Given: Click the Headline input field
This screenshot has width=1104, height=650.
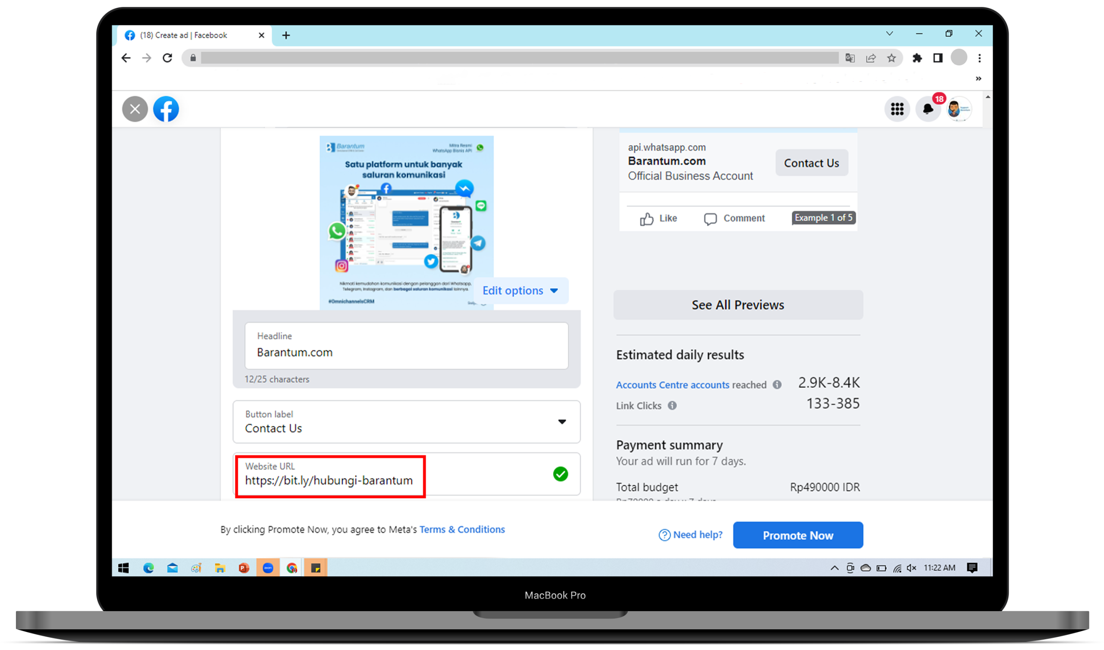Looking at the screenshot, I should [407, 346].
